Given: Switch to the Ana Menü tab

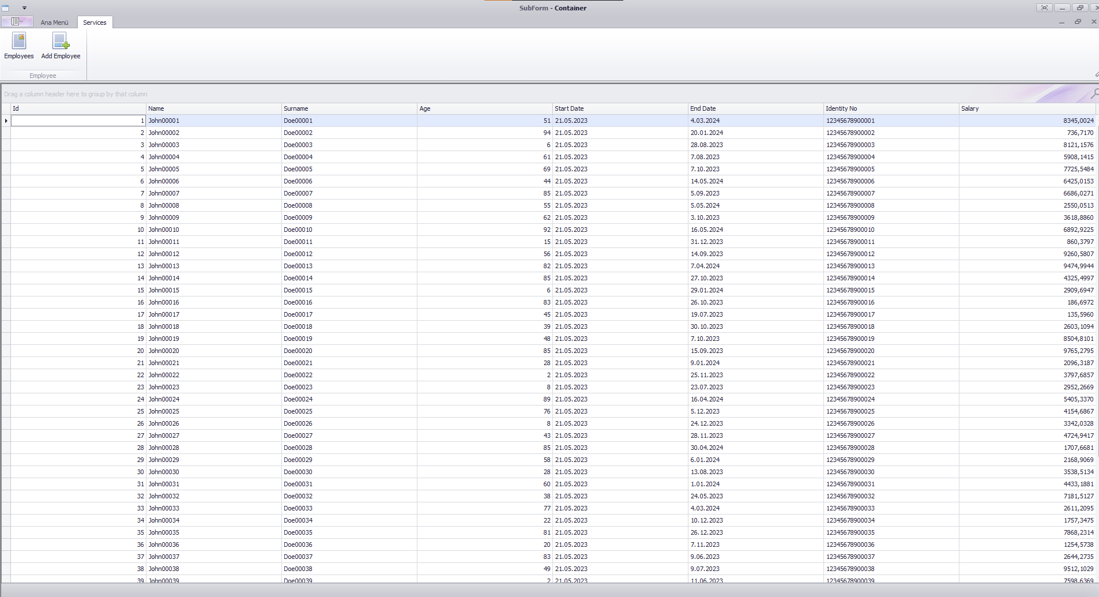Looking at the screenshot, I should (55, 22).
